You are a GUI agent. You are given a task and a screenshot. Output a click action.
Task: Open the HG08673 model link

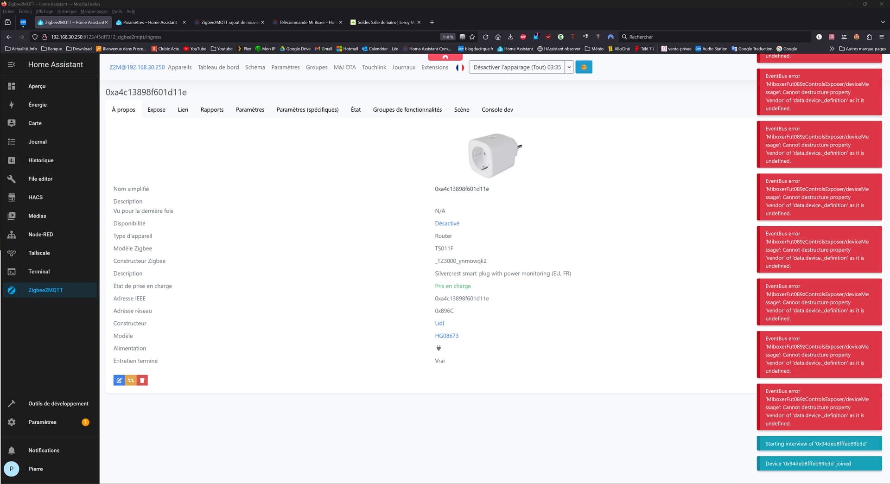(446, 336)
